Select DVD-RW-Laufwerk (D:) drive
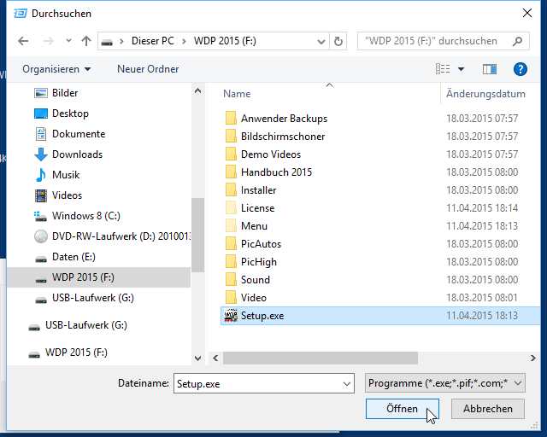Screen dimensions: 547x437 (x=112, y=236)
